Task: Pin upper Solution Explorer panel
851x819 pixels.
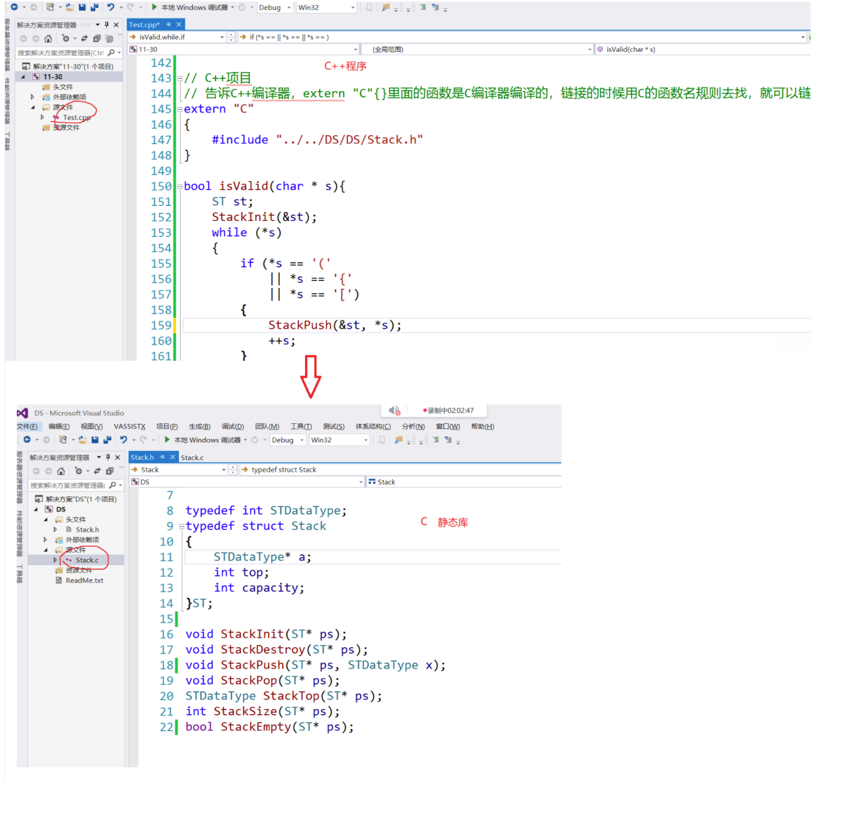Action: click(x=107, y=25)
